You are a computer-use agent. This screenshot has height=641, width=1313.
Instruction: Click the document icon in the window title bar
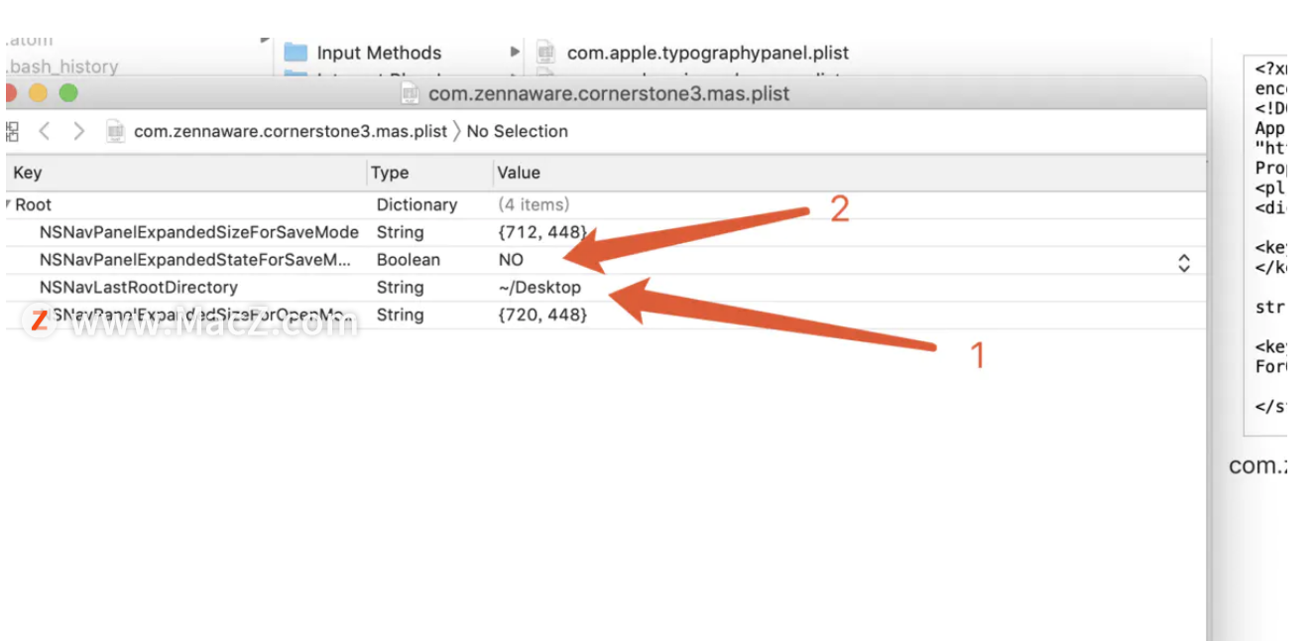pos(411,93)
